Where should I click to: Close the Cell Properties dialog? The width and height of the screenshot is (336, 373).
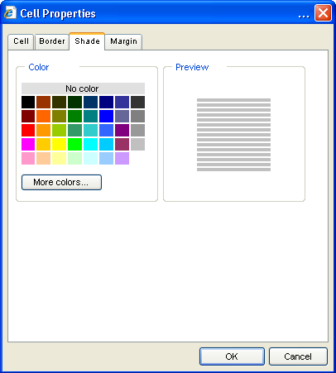323,13
